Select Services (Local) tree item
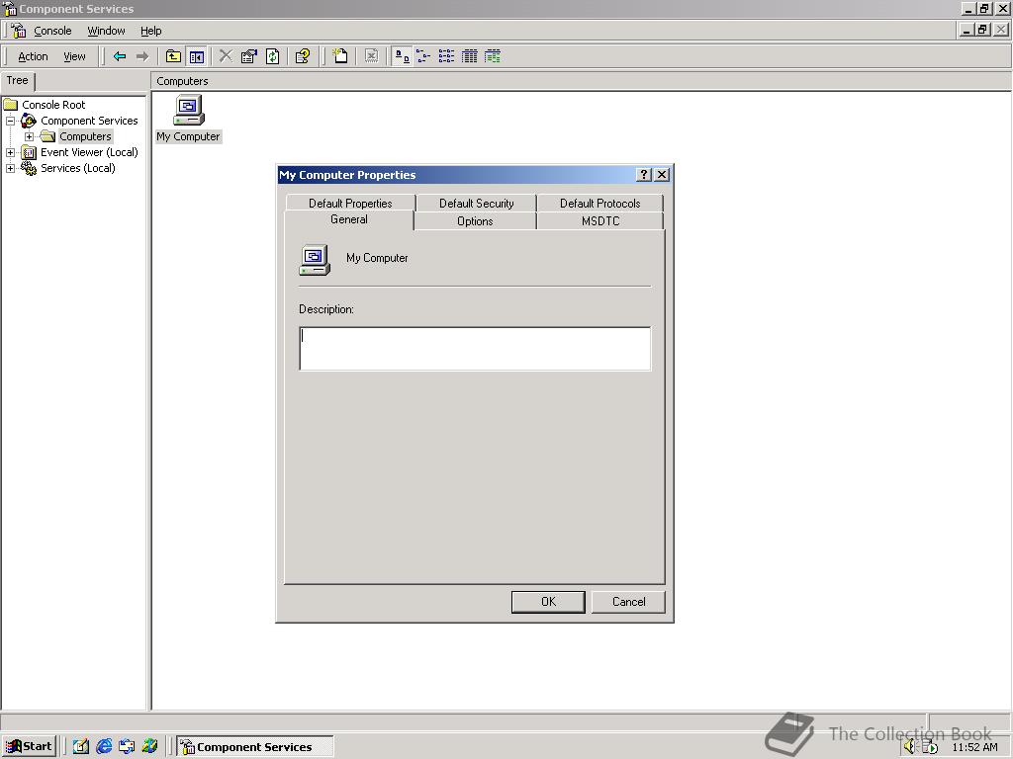 (77, 168)
